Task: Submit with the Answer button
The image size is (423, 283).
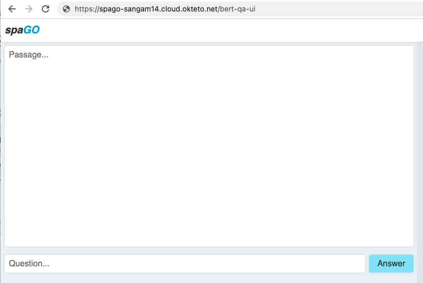Action: coord(391,264)
